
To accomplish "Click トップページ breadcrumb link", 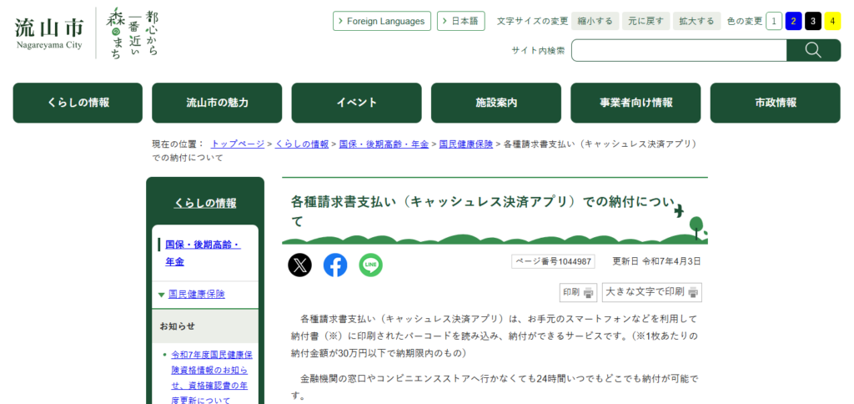I will point(238,144).
